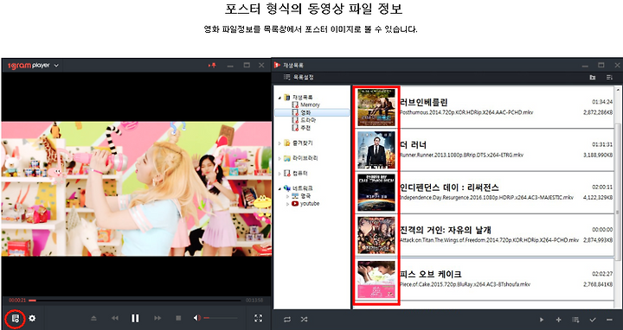Click the sort/list view icon in playlist header
The image size is (623, 330).
point(609,78)
